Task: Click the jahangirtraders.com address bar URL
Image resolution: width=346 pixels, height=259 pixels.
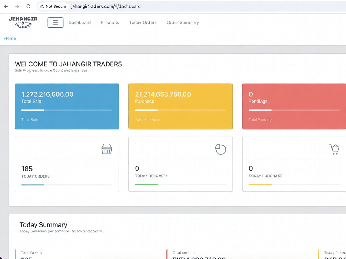Action: [106, 6]
